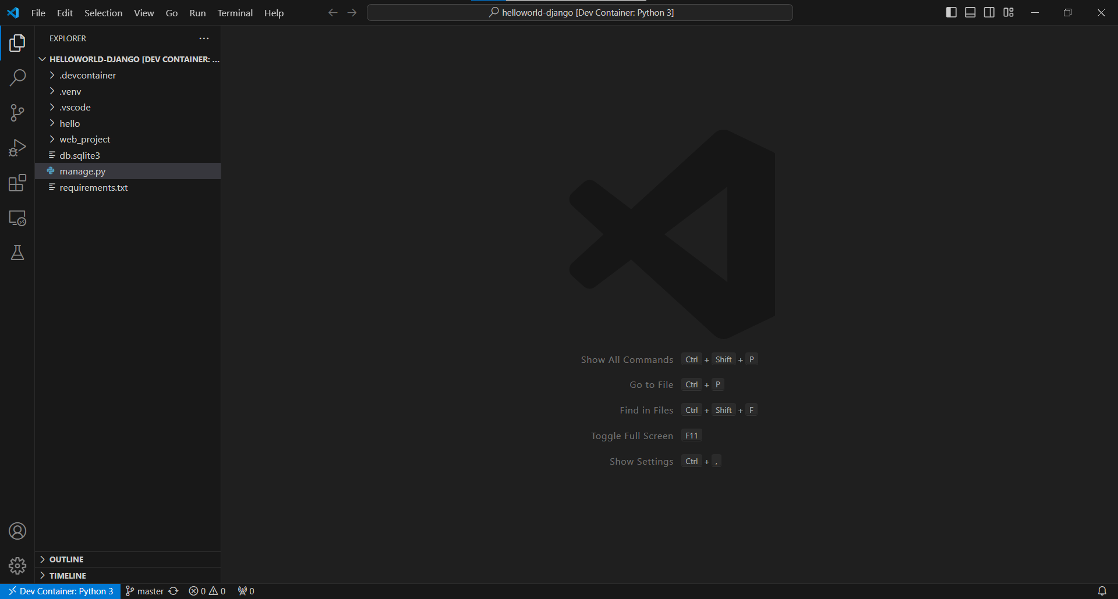Image resolution: width=1118 pixels, height=599 pixels.
Task: Open the Source Control view
Action: click(17, 113)
